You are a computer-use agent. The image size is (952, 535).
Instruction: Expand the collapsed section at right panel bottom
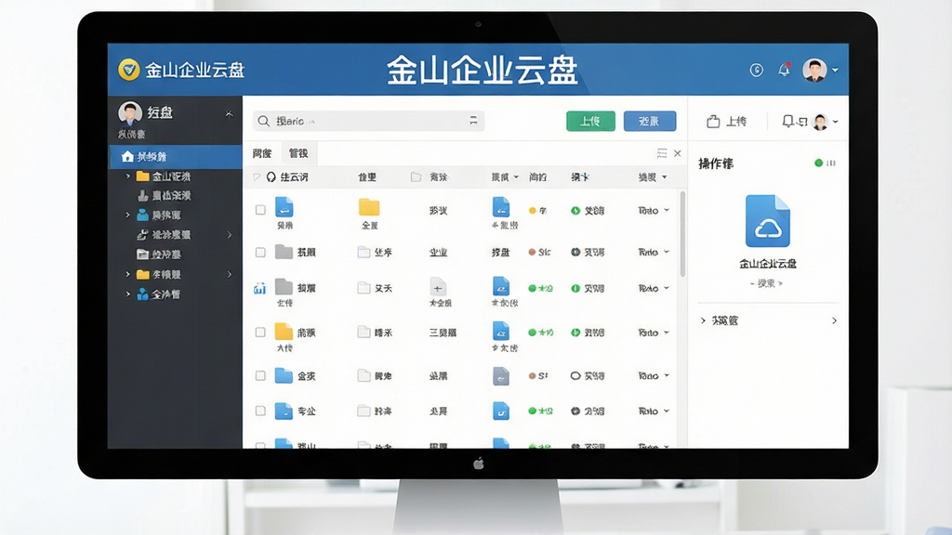pyautogui.click(x=769, y=320)
